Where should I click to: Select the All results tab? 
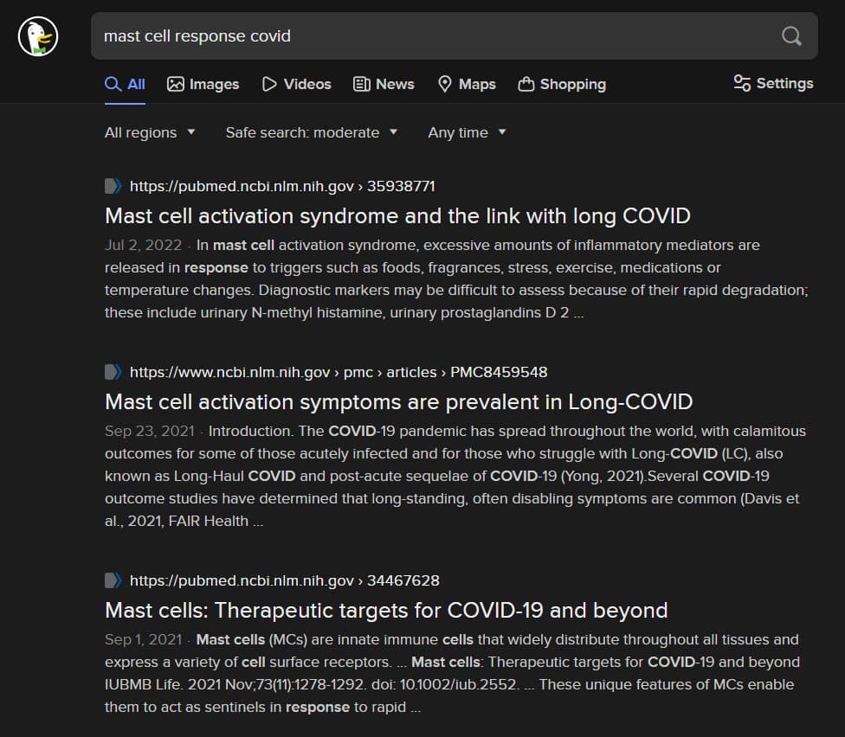tap(126, 84)
